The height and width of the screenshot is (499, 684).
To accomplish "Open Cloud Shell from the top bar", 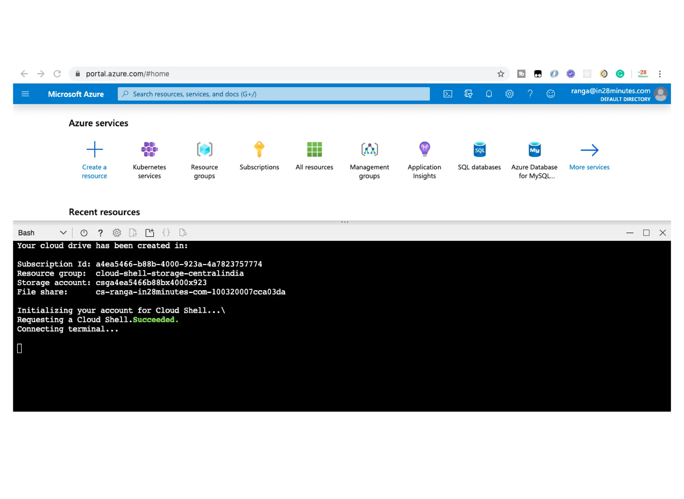I will (448, 94).
